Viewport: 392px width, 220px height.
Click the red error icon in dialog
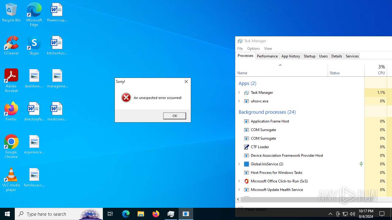pos(126,97)
